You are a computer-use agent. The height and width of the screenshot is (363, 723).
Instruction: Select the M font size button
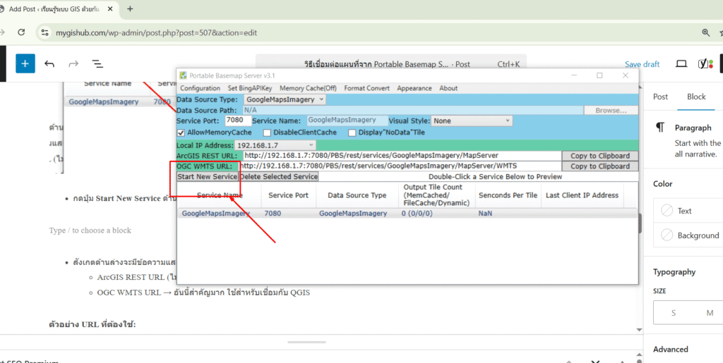click(710, 313)
